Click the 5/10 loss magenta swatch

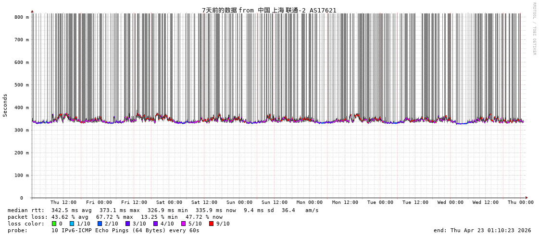coord(183,224)
